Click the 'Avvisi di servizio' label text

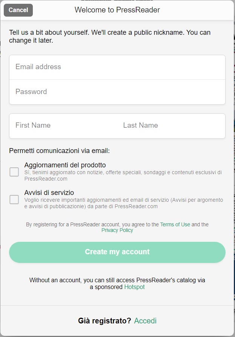[49, 193]
